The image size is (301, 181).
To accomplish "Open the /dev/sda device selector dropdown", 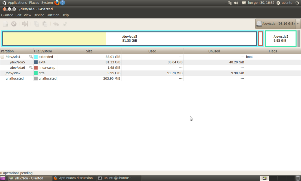I will (278, 24).
